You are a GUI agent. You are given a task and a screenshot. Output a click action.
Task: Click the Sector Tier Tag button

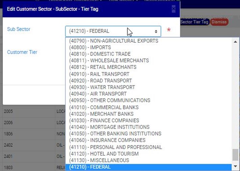point(194,22)
